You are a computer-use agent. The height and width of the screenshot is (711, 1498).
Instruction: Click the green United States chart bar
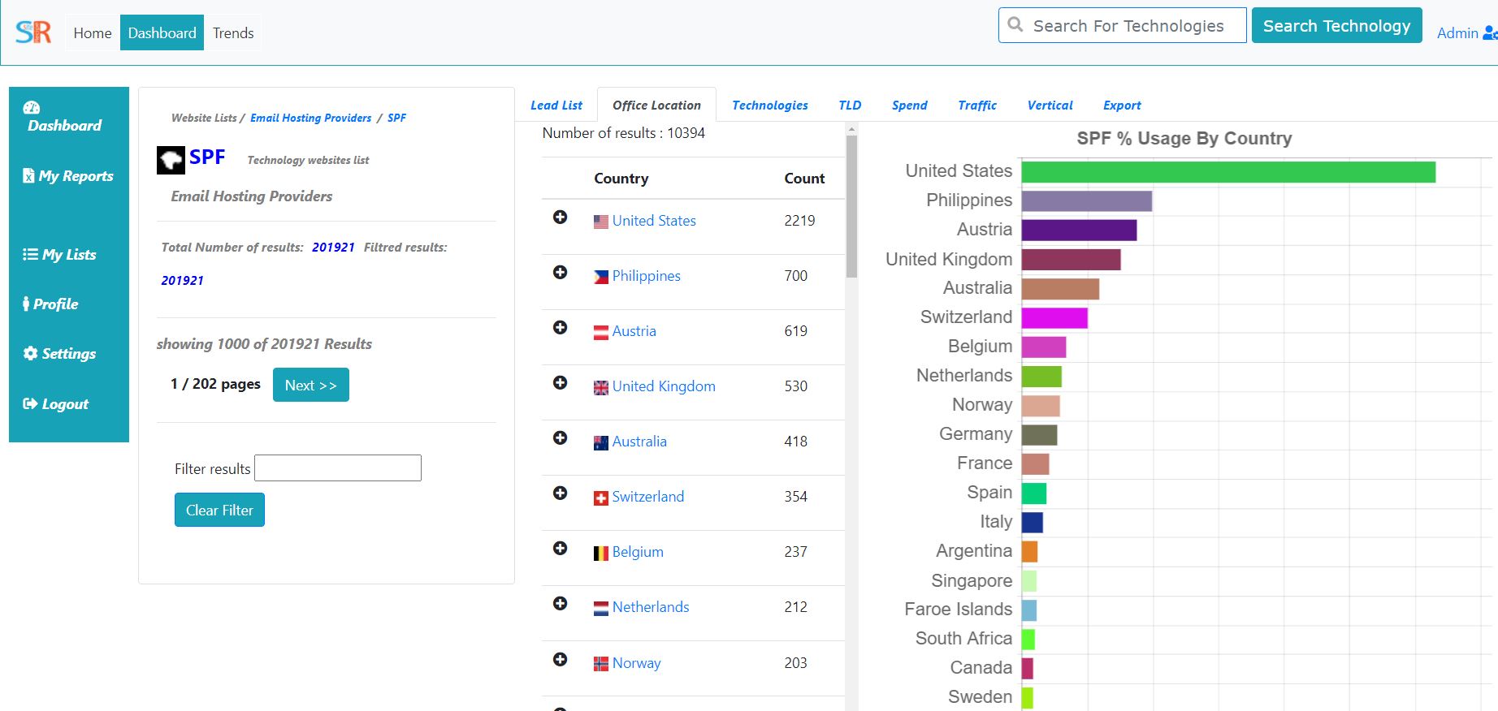pyautogui.click(x=1228, y=172)
